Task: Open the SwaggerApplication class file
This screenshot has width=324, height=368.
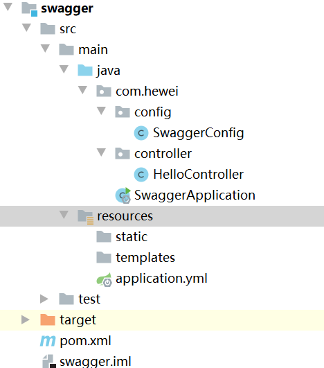Action: [195, 195]
